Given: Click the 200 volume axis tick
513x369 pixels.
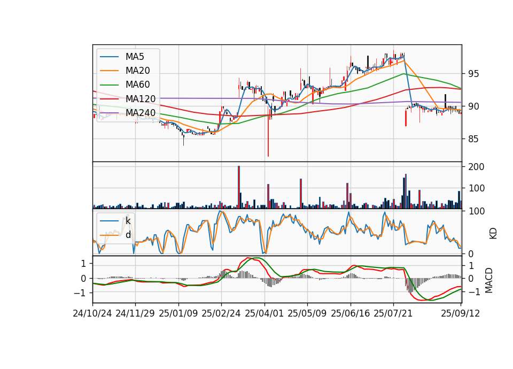Looking at the screenshot, I should (476, 167).
